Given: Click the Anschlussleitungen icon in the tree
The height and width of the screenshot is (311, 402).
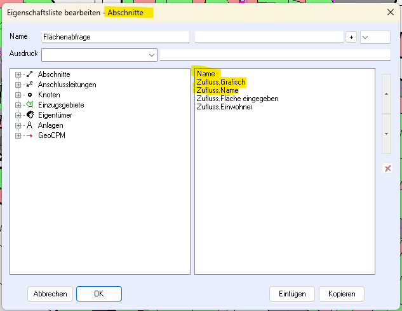Looking at the screenshot, I should [29, 85].
